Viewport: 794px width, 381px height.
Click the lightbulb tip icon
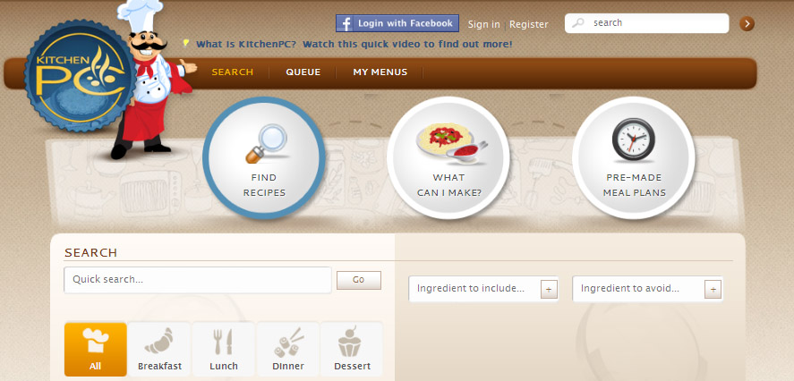coord(186,44)
